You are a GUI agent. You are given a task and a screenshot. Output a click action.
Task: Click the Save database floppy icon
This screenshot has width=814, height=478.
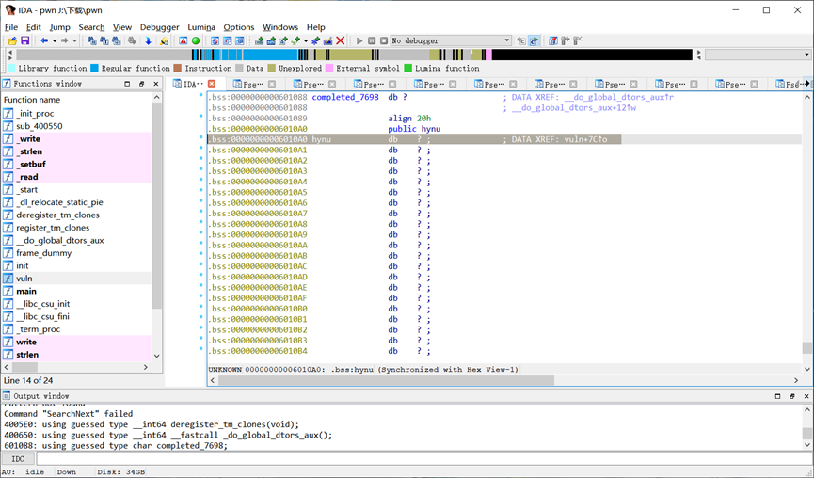pyautogui.click(x=24, y=41)
